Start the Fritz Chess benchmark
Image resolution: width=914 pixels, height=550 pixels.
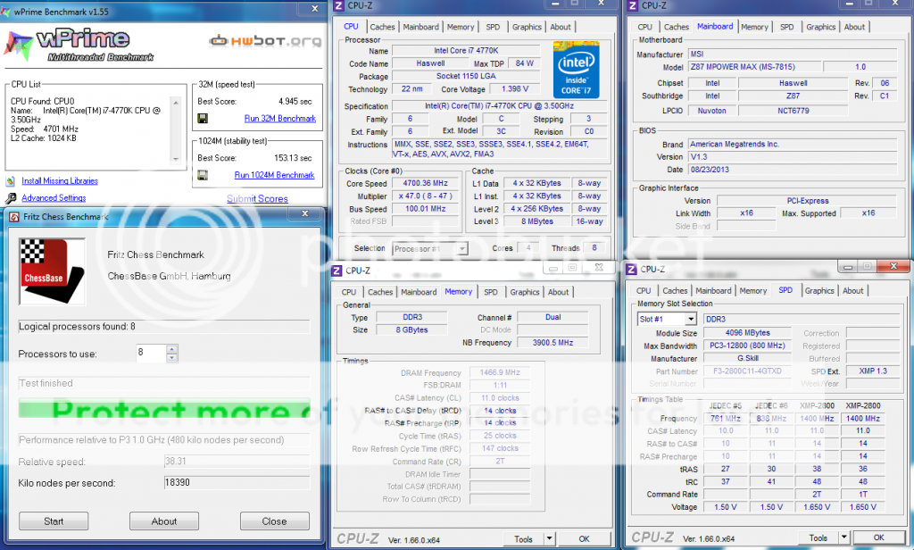(x=54, y=521)
